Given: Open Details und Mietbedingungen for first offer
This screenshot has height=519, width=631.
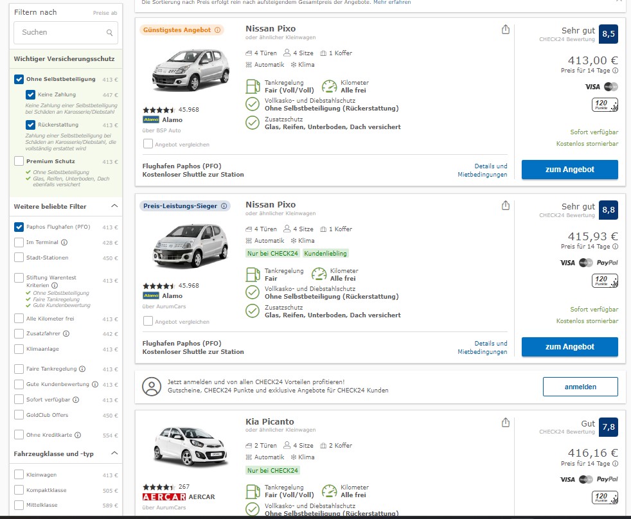Looking at the screenshot, I should pos(483,170).
